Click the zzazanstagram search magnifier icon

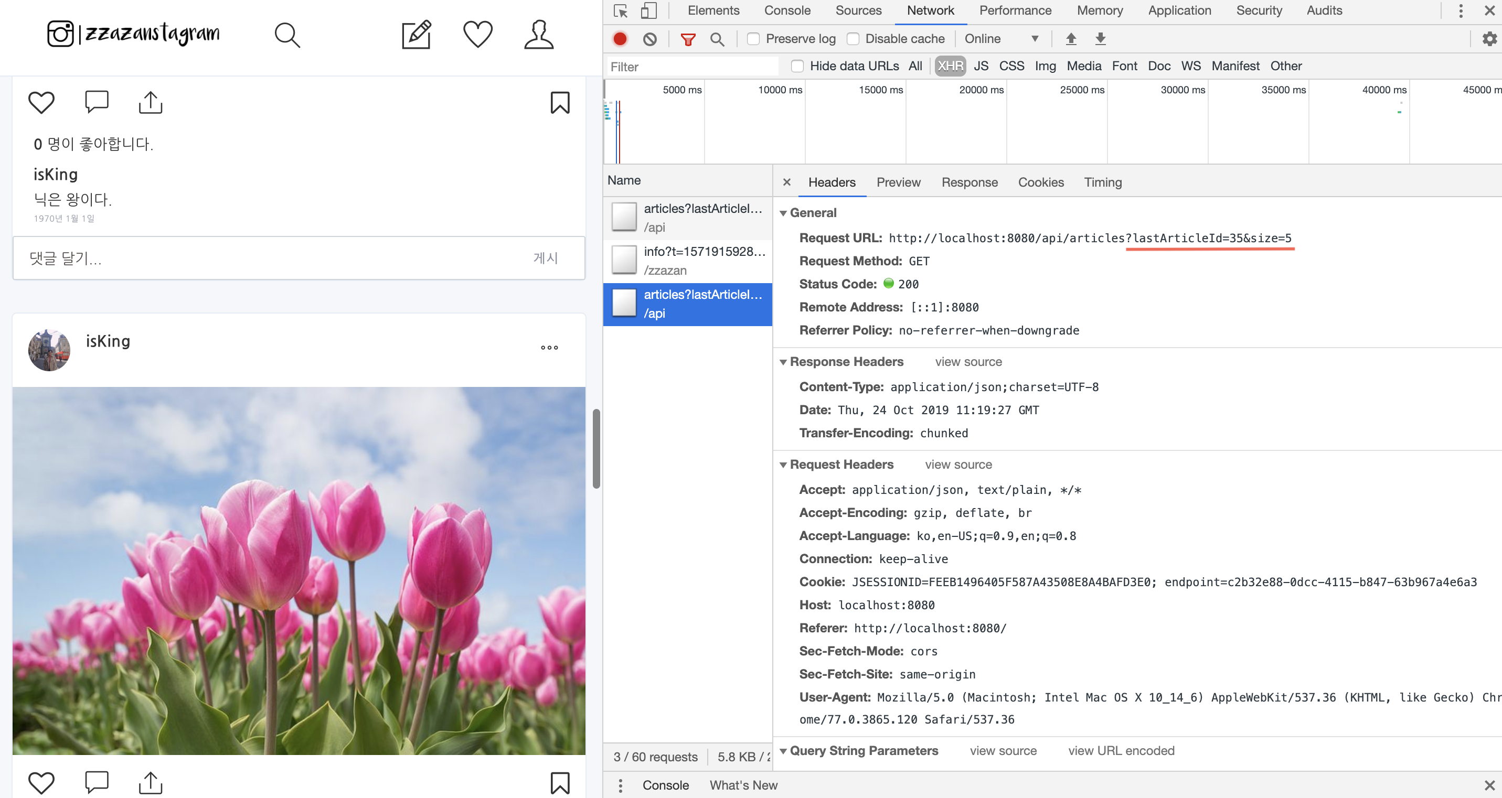(287, 35)
